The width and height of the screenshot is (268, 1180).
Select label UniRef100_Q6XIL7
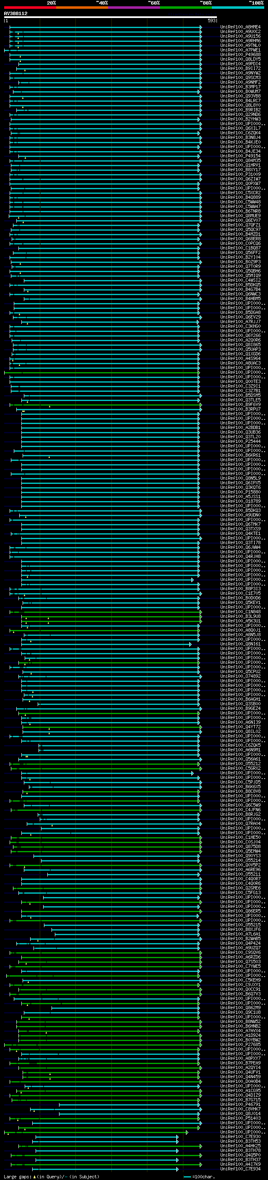pyautogui.click(x=240, y=128)
